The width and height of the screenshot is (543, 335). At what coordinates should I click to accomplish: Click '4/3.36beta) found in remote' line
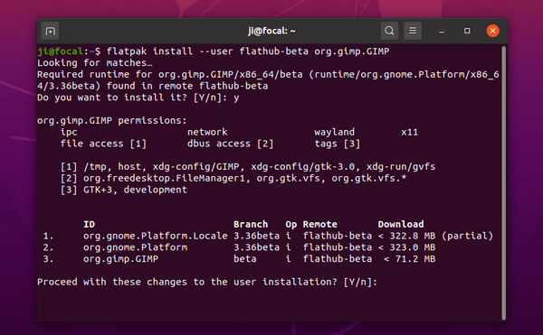pyautogui.click(x=153, y=86)
